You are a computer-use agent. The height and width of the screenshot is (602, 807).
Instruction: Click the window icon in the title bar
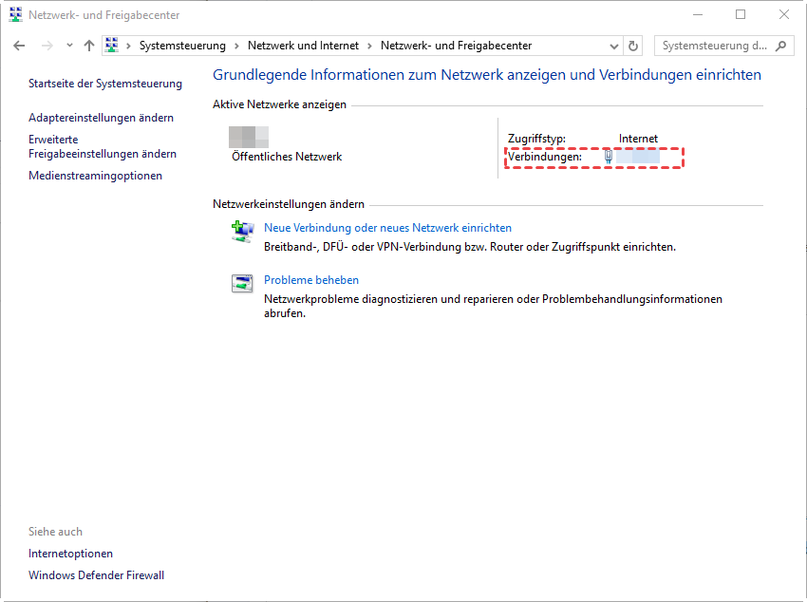15,15
